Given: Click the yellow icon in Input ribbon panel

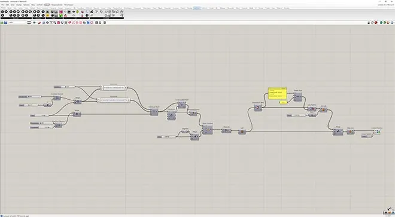Looking at the screenshot, I should pyautogui.click(x=47, y=16).
